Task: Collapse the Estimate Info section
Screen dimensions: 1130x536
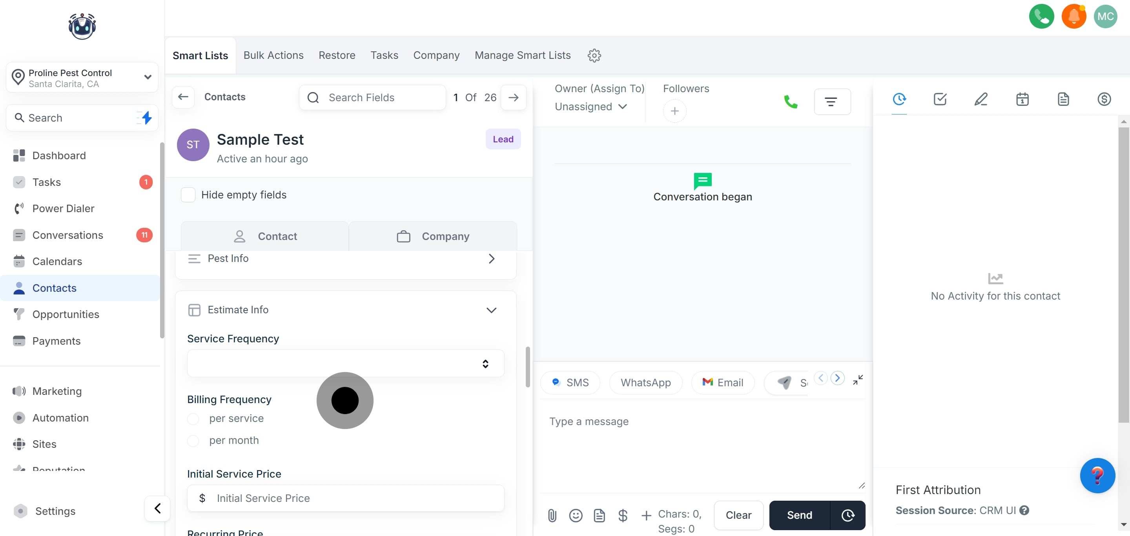Action: click(491, 310)
